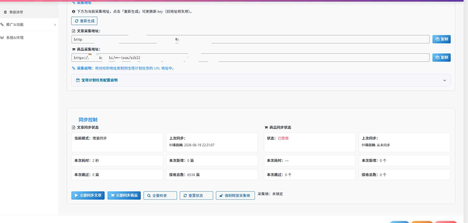Click the link icon beside 采集说明
Screen dimensions: 468x223
pos(73,68)
